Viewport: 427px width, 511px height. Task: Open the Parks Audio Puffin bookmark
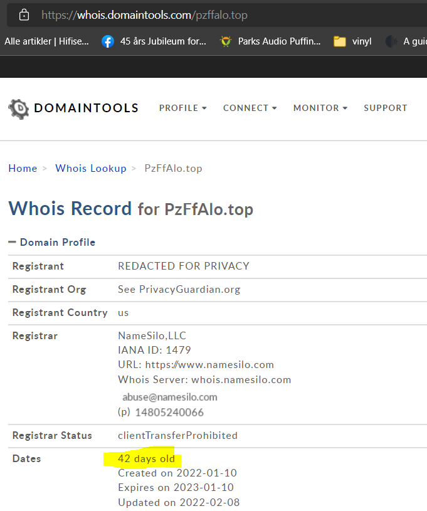pyautogui.click(x=279, y=41)
